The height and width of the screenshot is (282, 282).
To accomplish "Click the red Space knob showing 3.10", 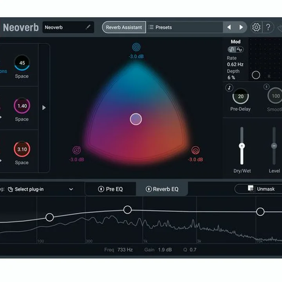I will pyautogui.click(x=22, y=149).
